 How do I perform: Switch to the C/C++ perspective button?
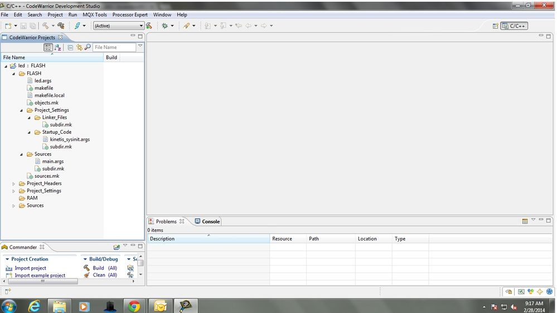click(514, 26)
